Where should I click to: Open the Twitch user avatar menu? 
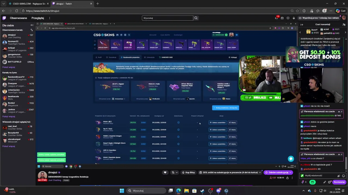pyautogui.click(x=344, y=18)
